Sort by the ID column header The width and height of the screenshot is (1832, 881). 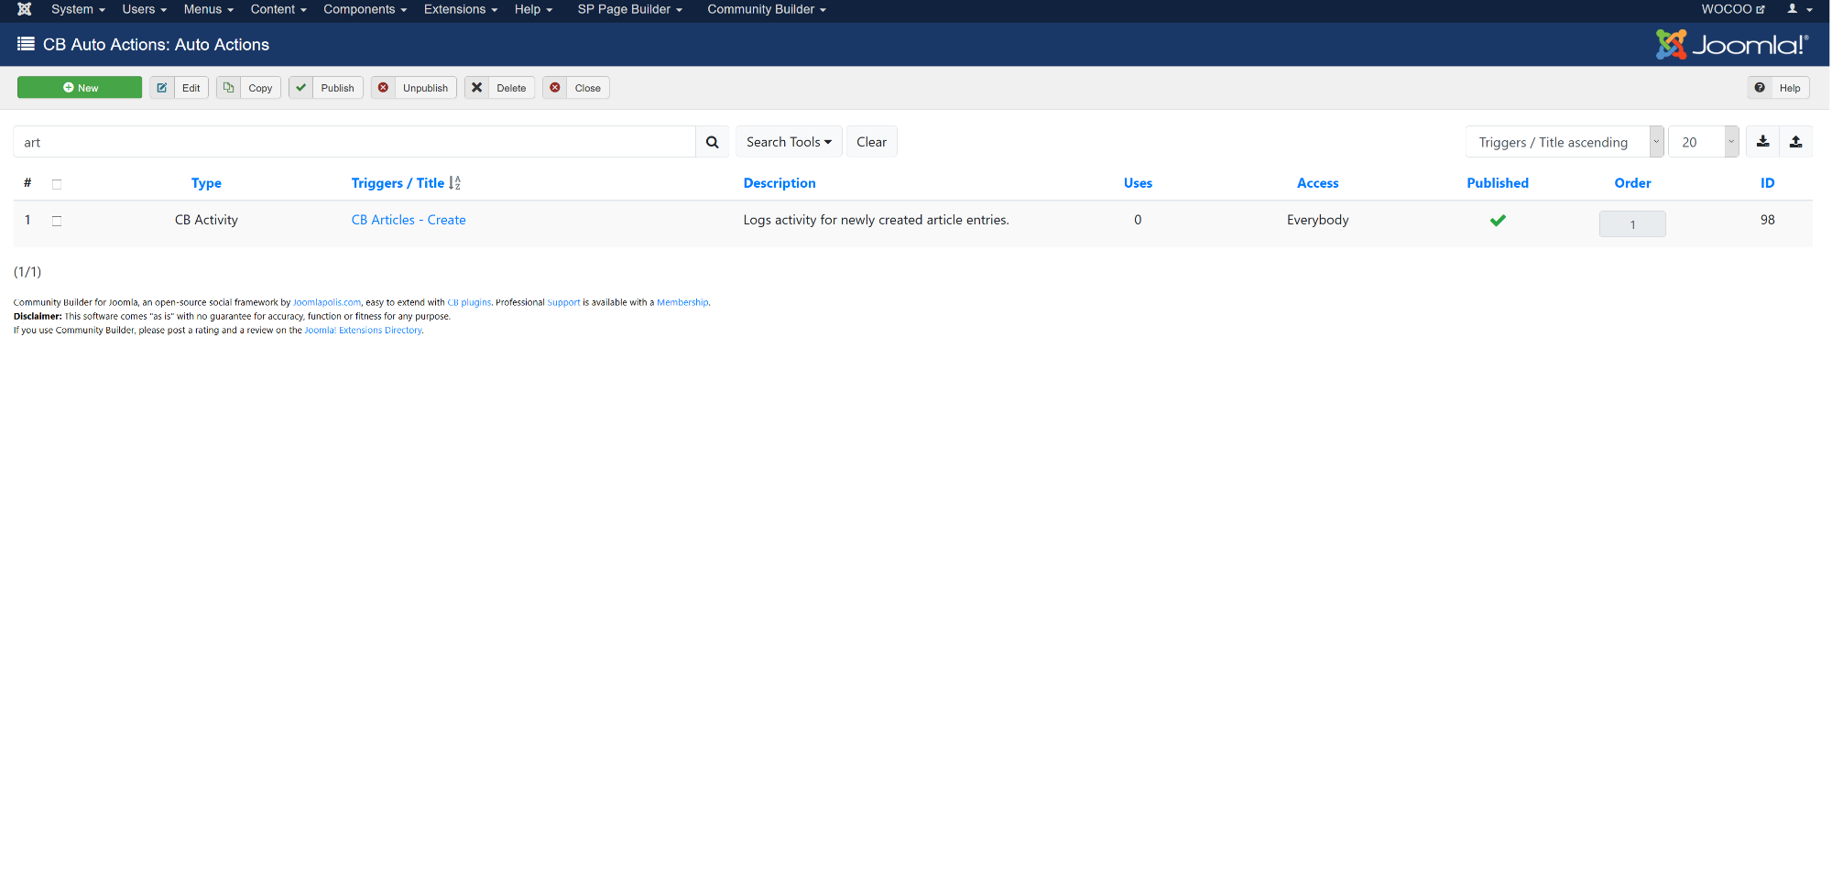tap(1767, 183)
